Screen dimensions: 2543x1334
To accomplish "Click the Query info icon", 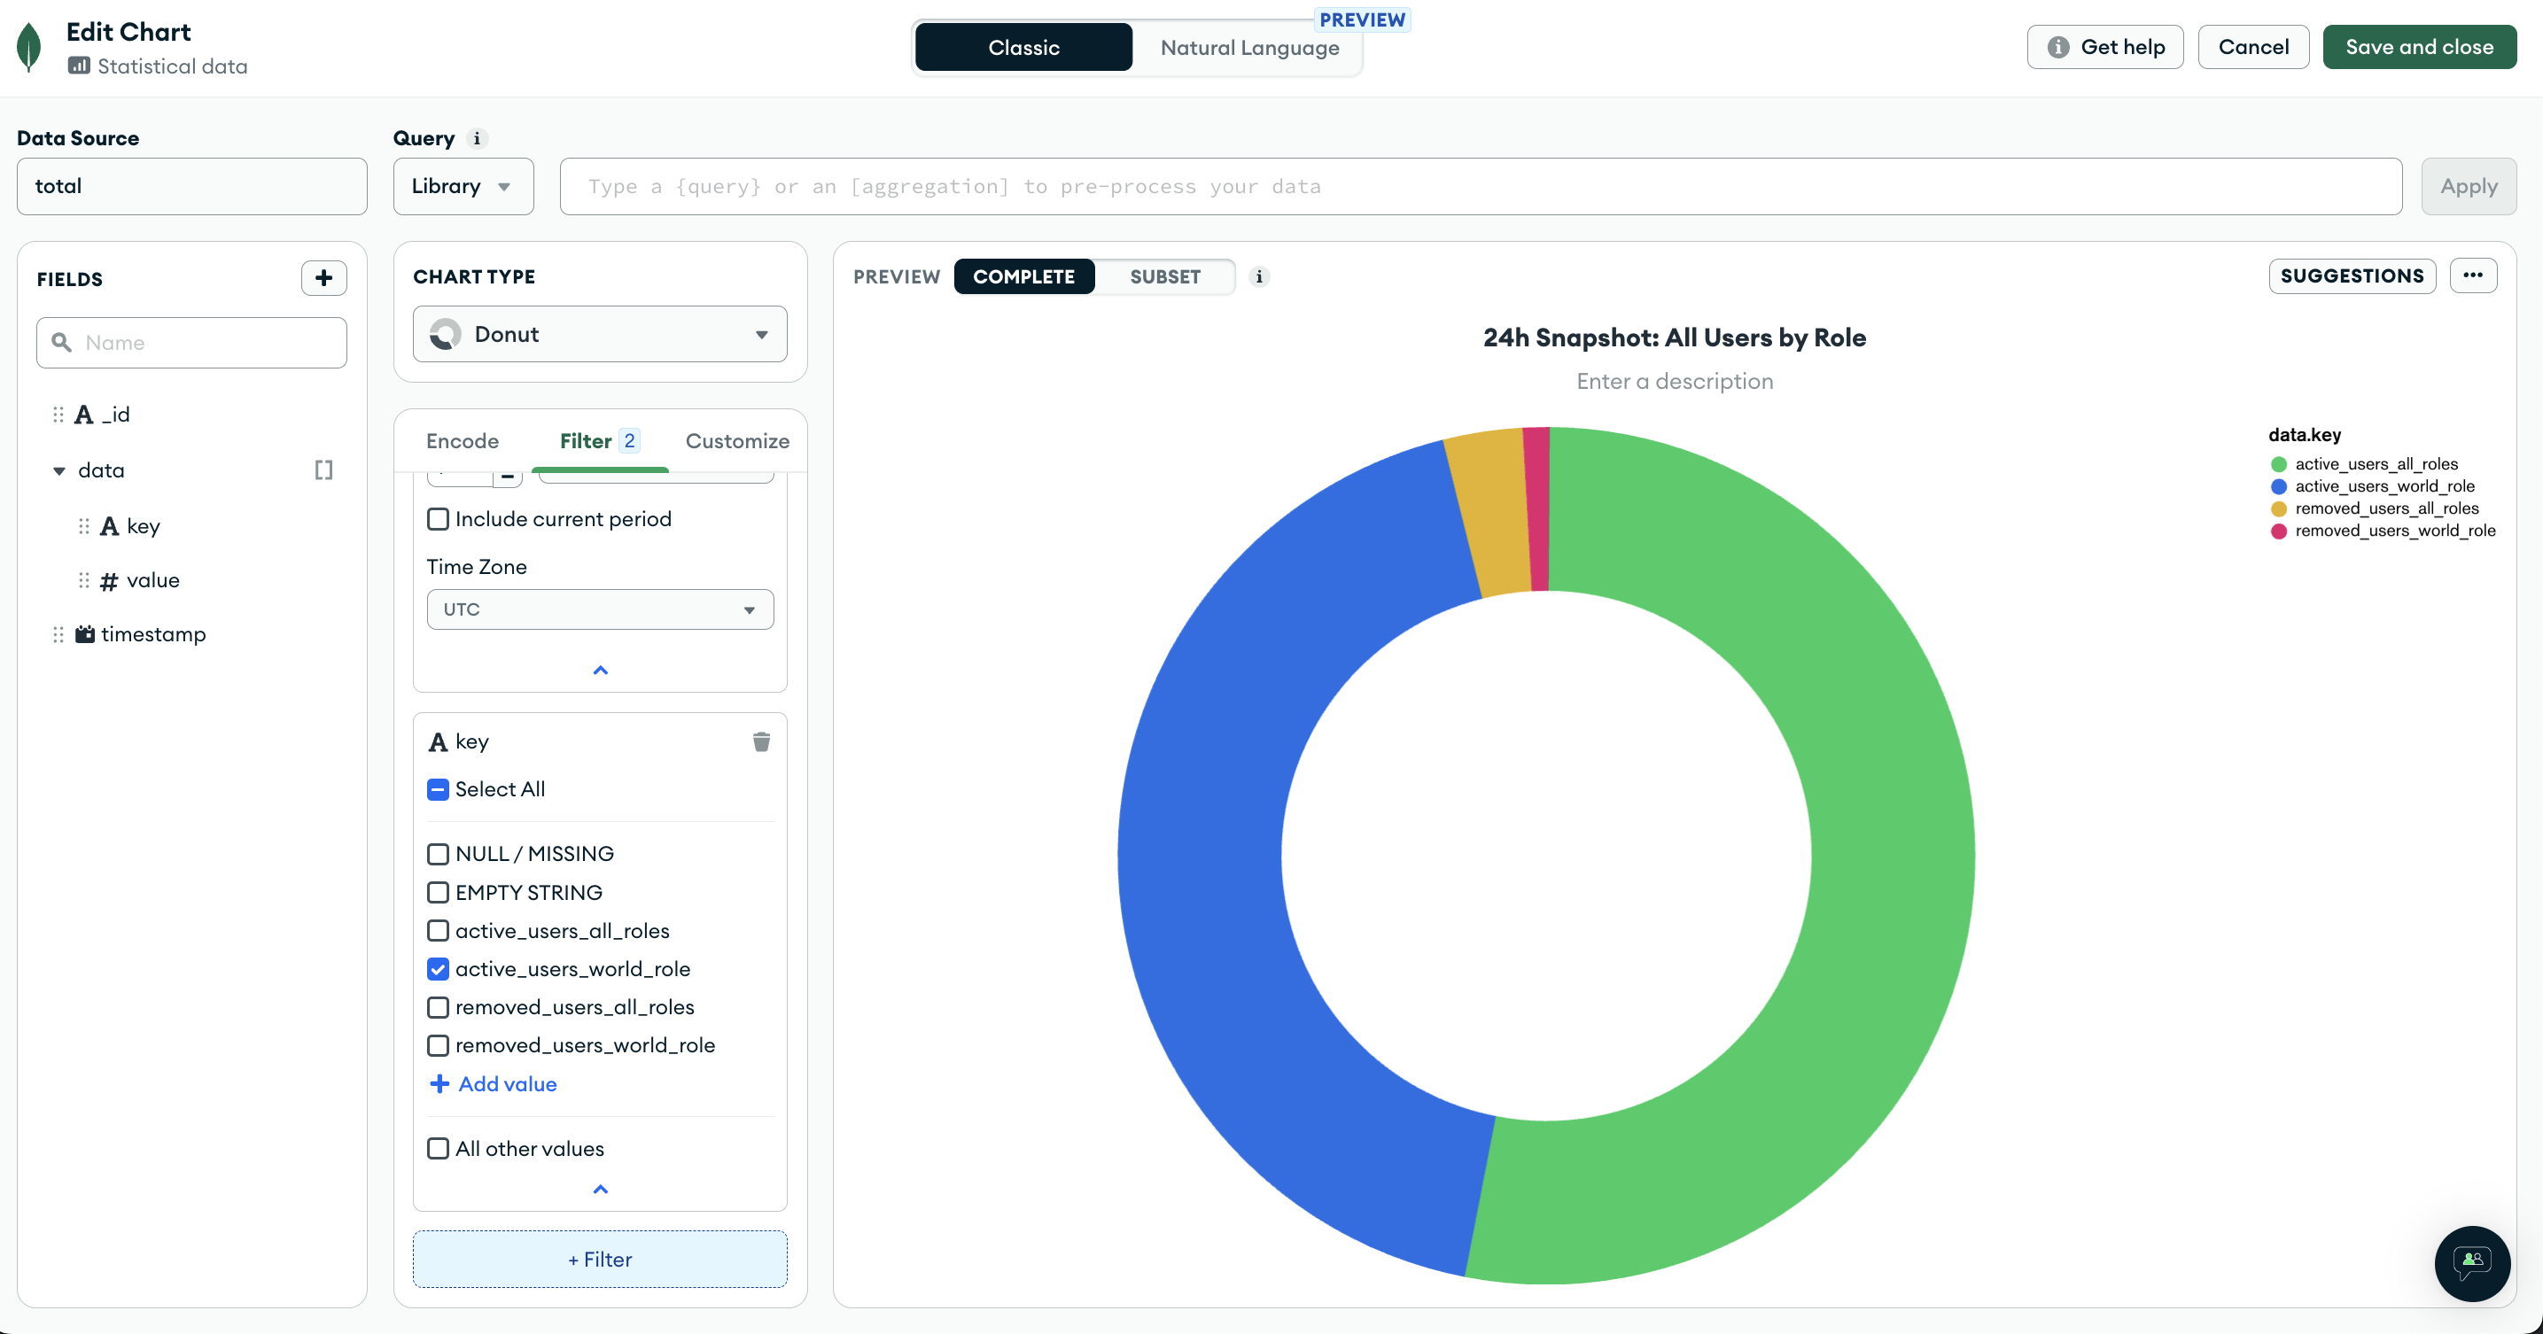I will 477,138.
